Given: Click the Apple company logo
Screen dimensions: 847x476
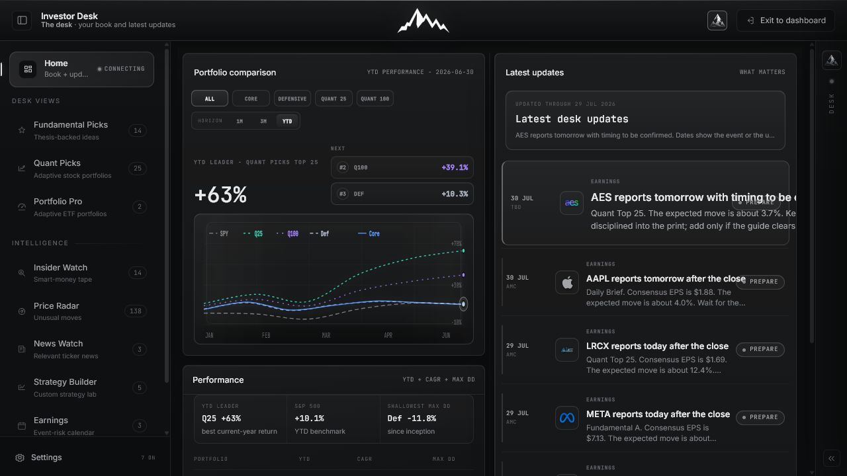Looking at the screenshot, I should (x=567, y=283).
